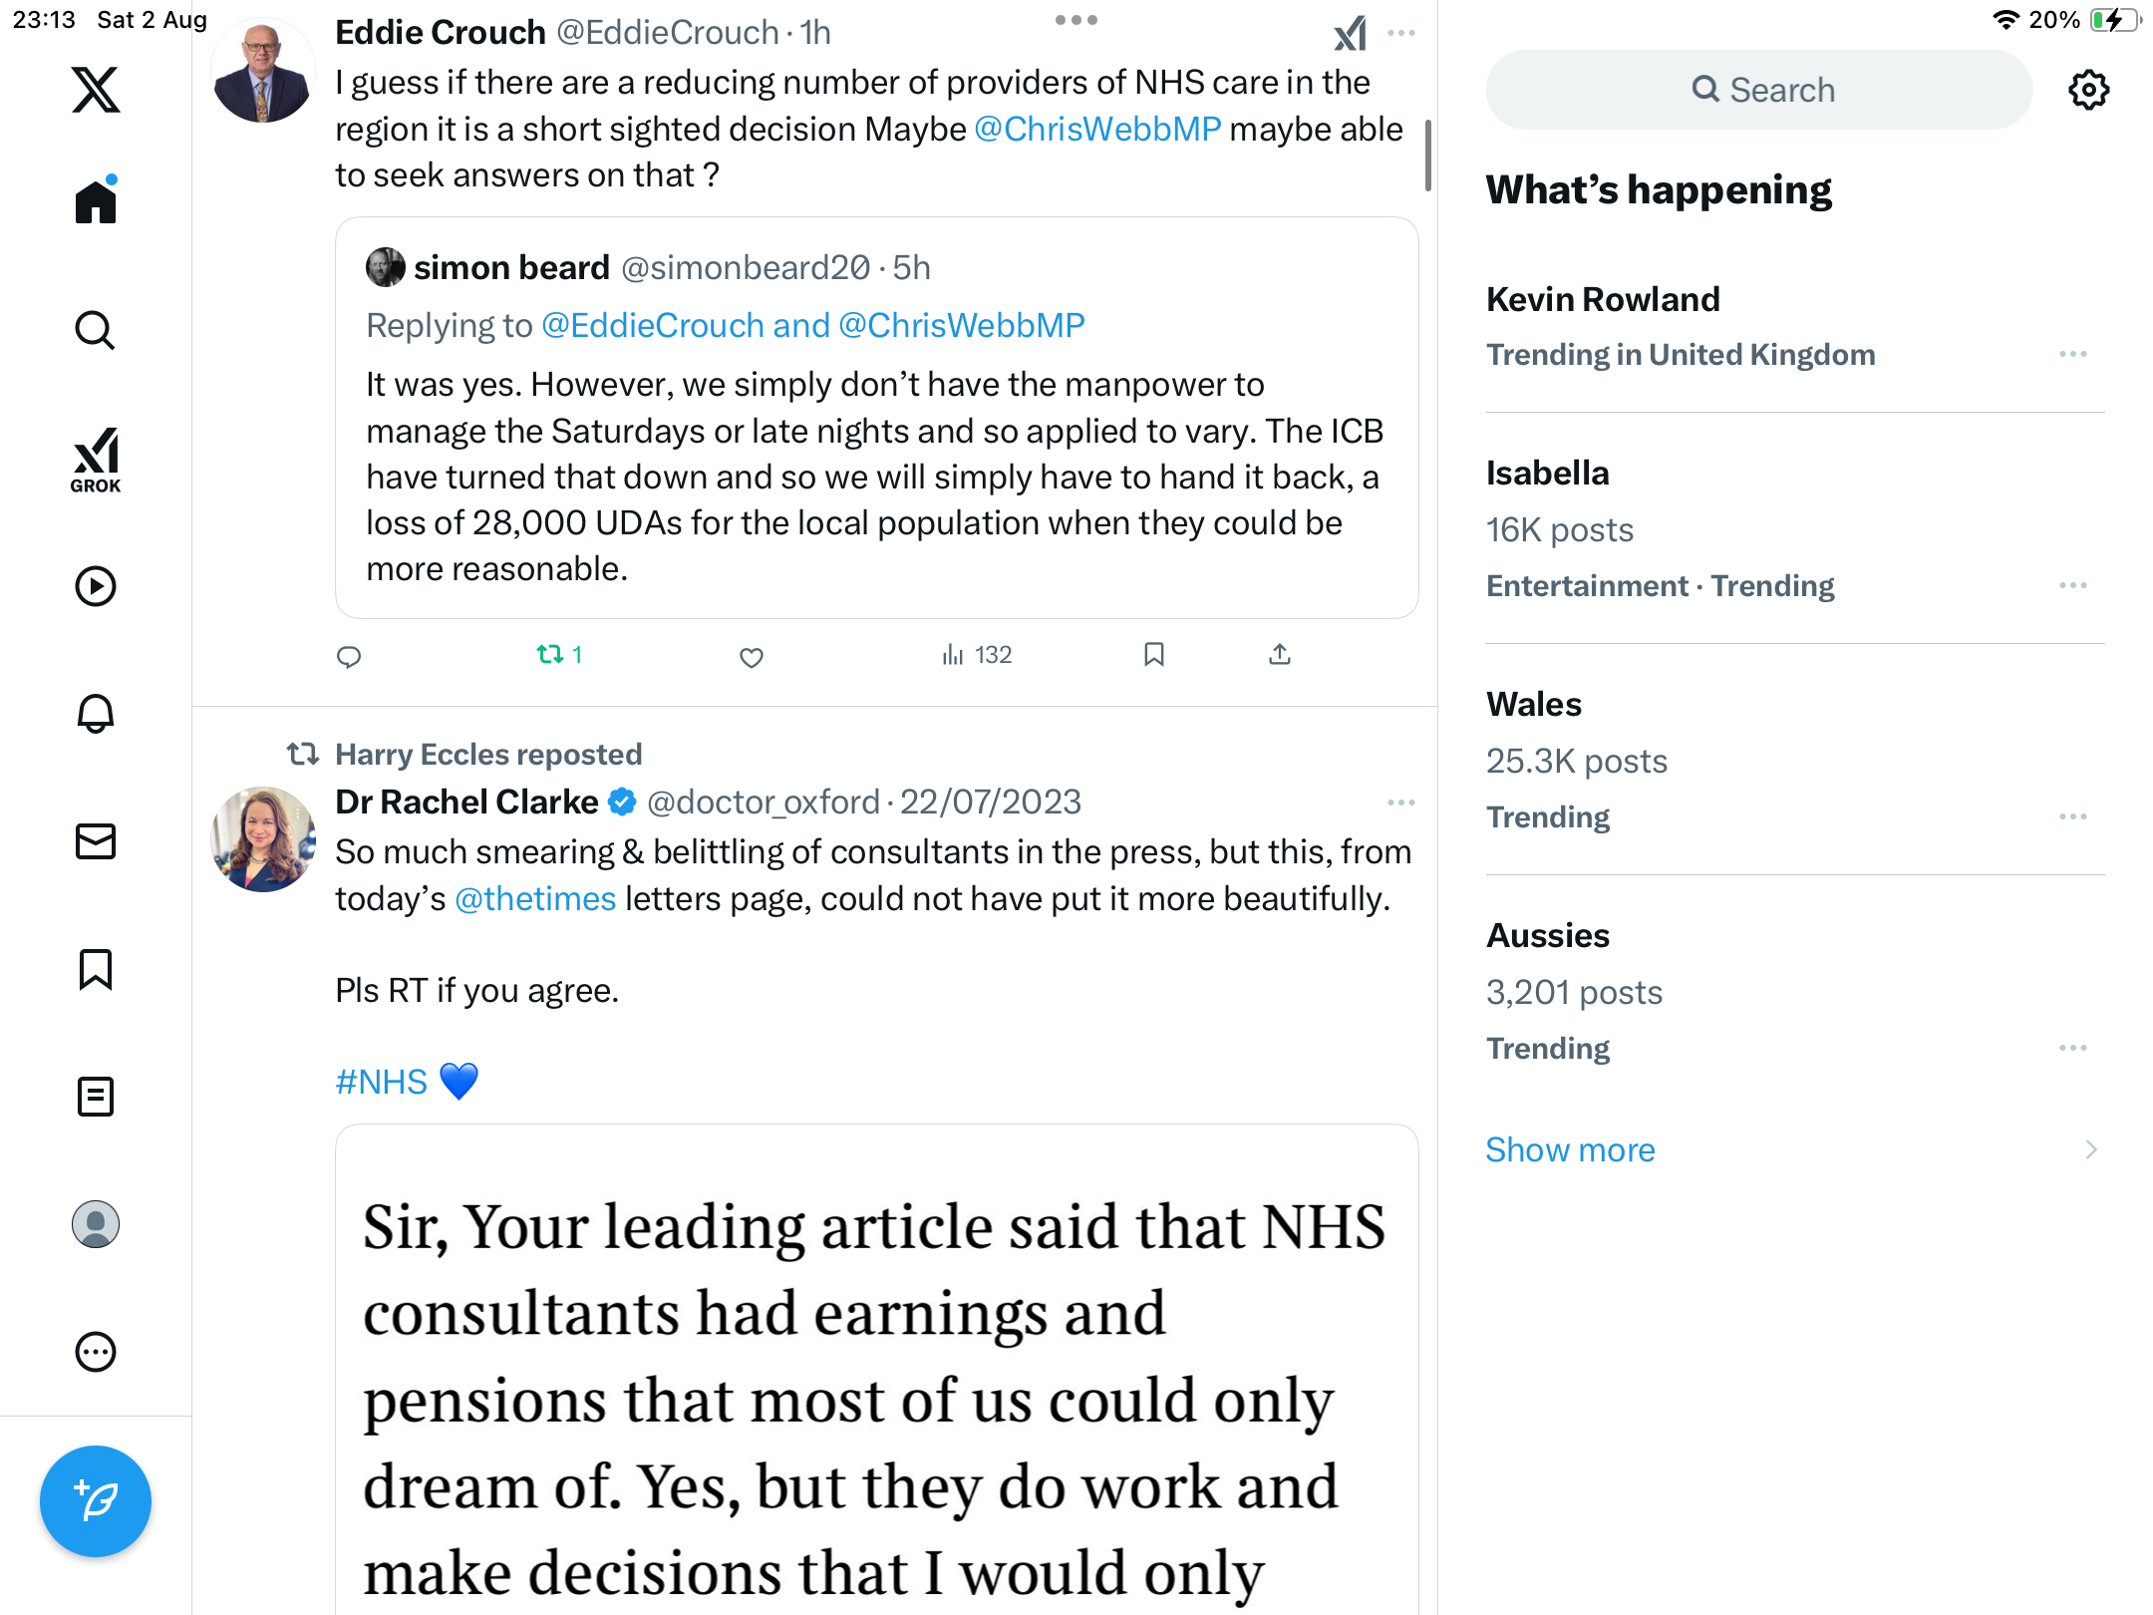Open the Lists icon in sidebar

[96, 1097]
